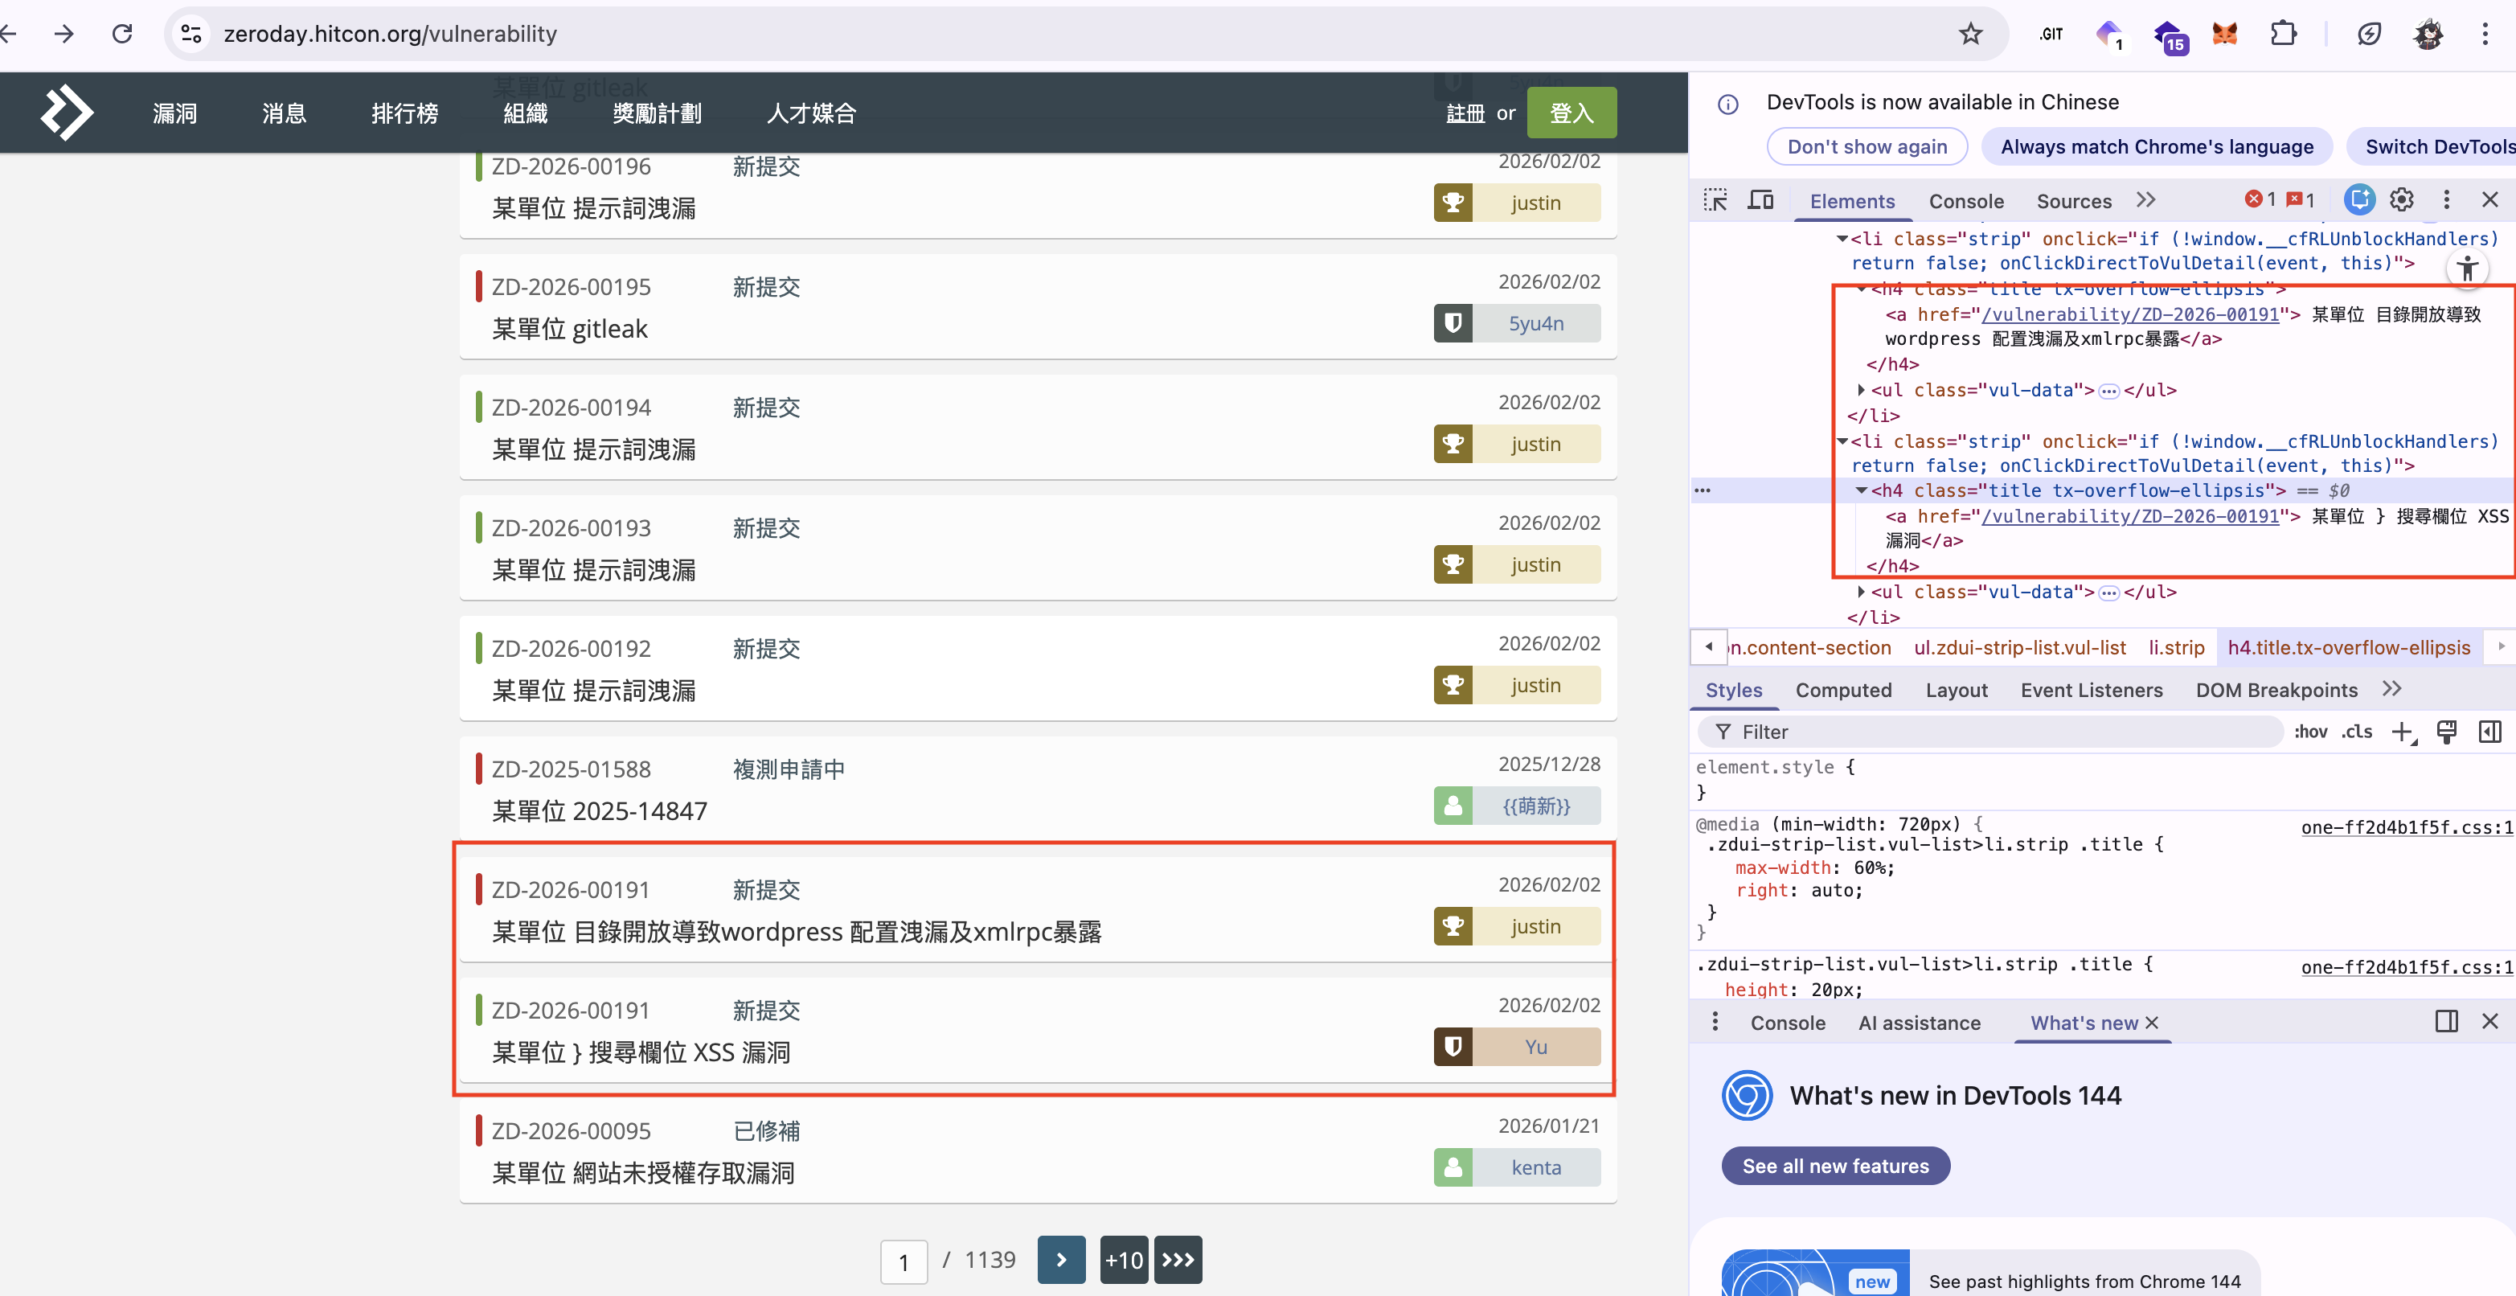Click the red error count indicator
This screenshot has width=2516, height=1296.
[2260, 200]
